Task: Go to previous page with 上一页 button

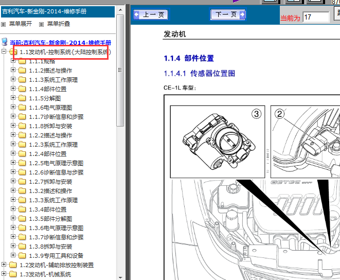Action: click(151, 14)
